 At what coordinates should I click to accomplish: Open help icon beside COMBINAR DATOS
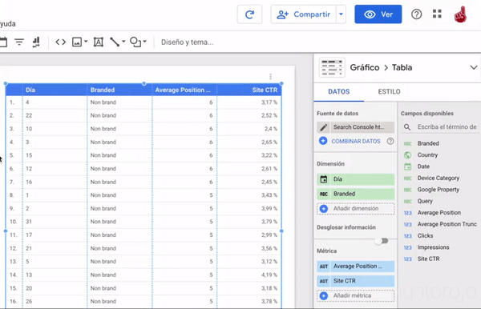pos(390,141)
